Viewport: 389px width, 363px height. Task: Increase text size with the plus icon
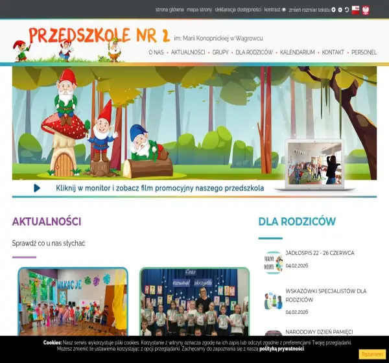coord(333,10)
